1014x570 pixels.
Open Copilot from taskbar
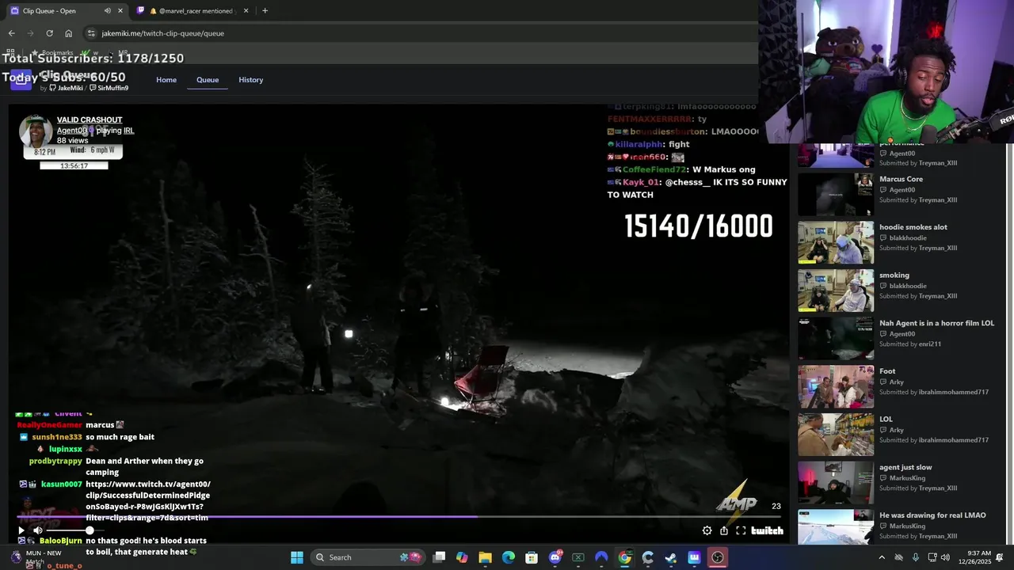(x=462, y=557)
